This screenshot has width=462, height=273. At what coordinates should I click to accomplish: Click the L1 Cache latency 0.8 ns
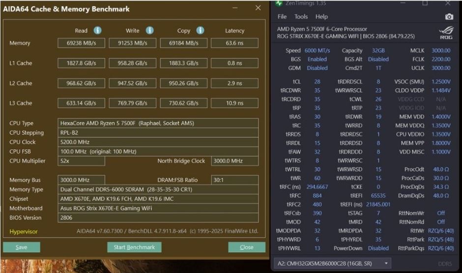(x=235, y=63)
